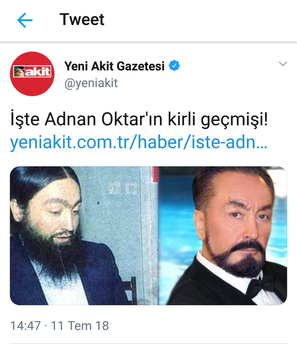Click the small bird emblem in the akit logo
This screenshot has width=297, height=344.
click(x=20, y=71)
